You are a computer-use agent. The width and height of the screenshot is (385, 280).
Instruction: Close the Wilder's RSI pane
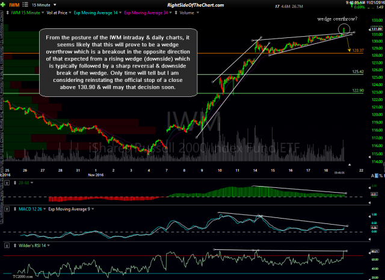(x=7, y=245)
